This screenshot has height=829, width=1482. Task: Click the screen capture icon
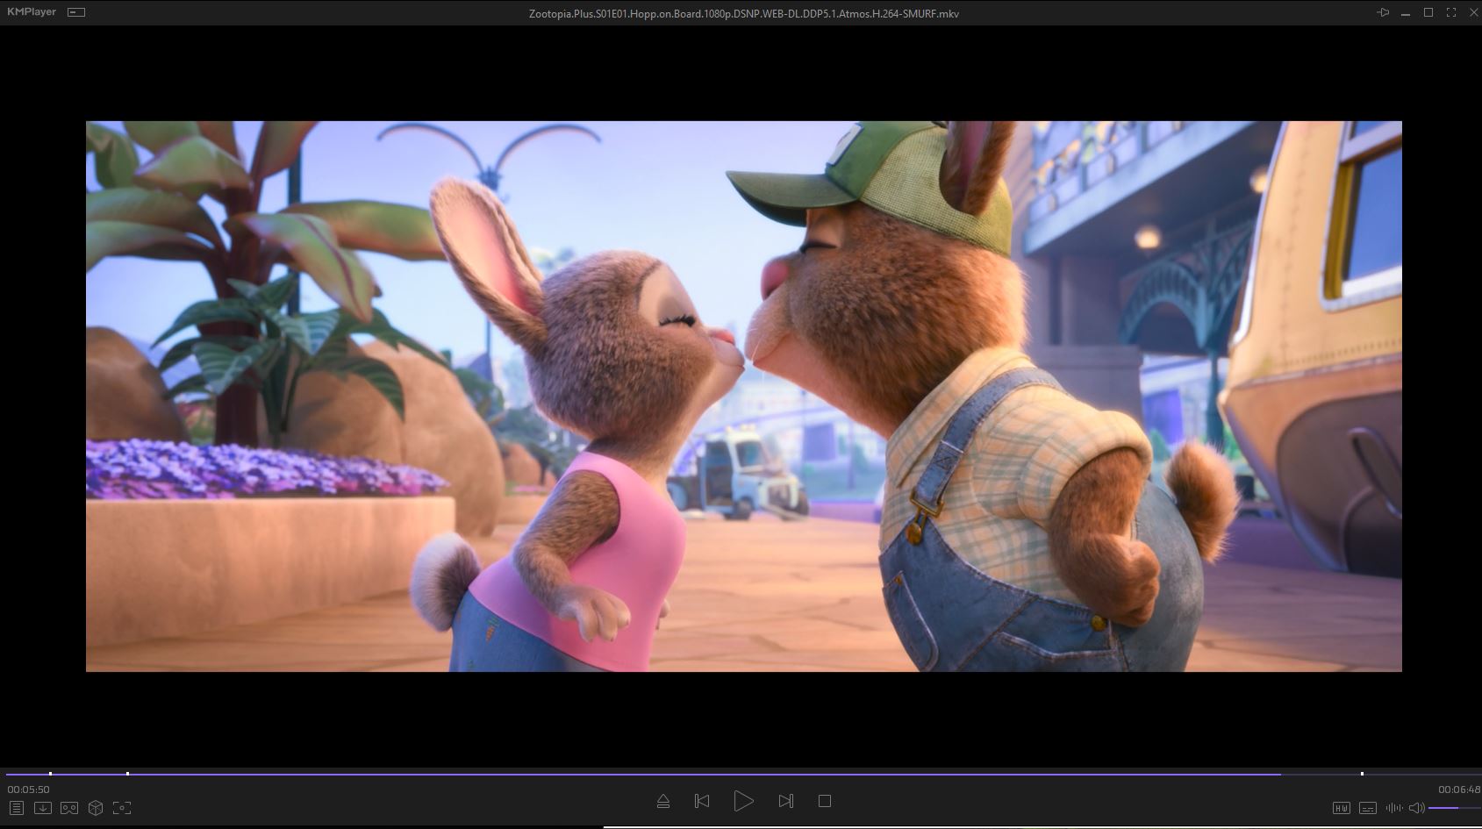122,808
